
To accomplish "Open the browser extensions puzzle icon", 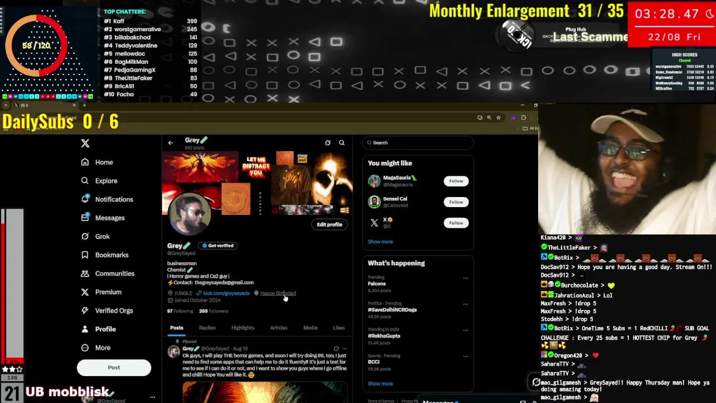I will click(x=524, y=118).
